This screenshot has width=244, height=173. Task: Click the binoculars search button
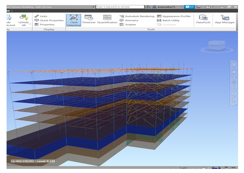tap(148, 7)
